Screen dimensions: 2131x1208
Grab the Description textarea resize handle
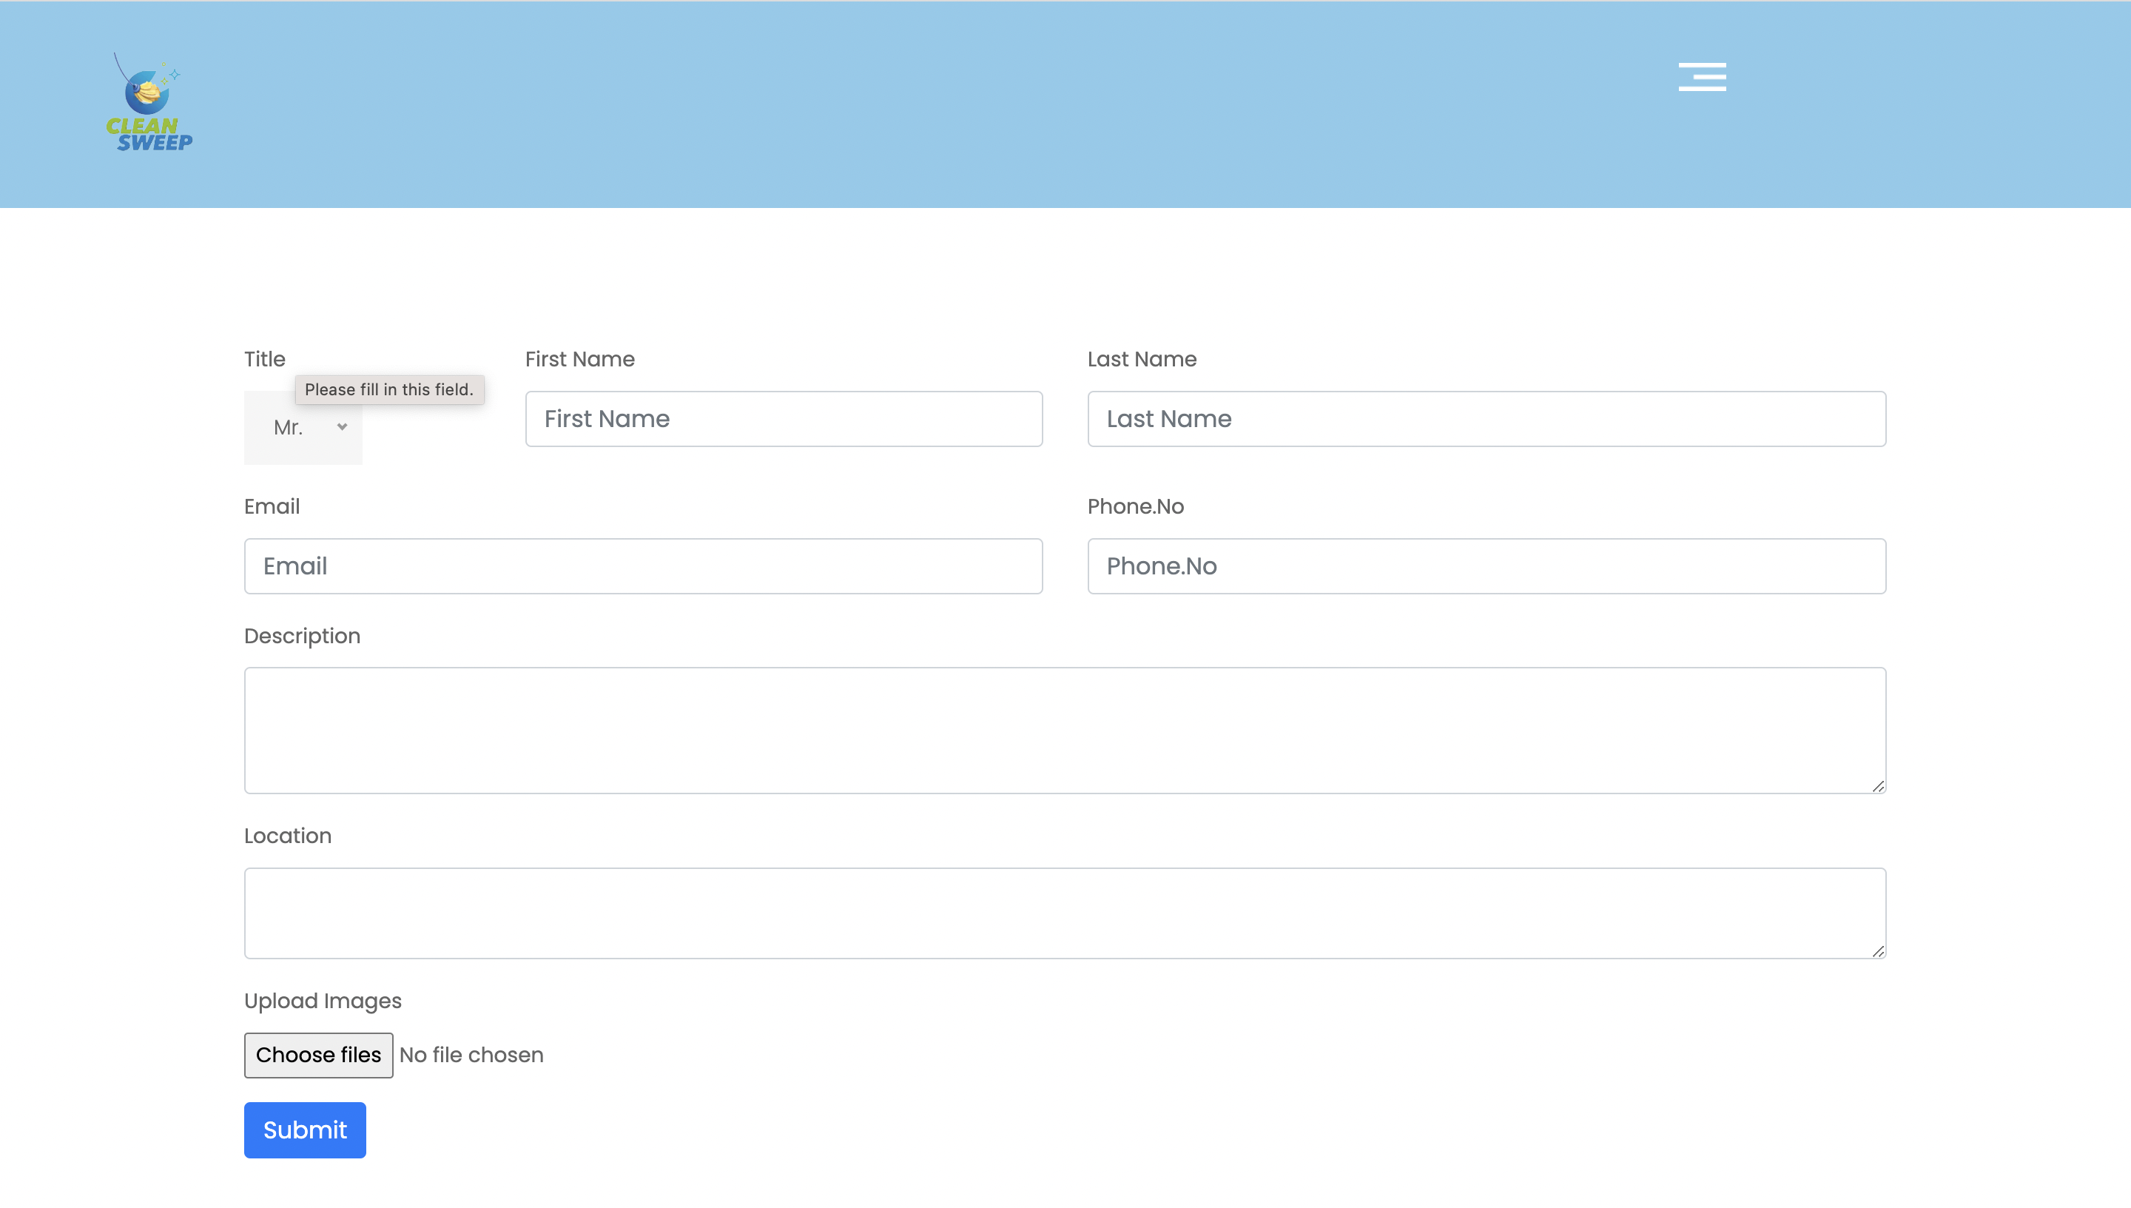tap(1877, 785)
